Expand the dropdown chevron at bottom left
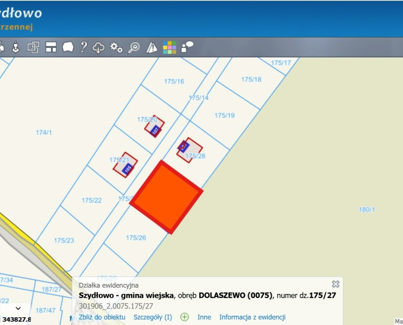Image resolution: width=403 pixels, height=325 pixels. click(19, 308)
